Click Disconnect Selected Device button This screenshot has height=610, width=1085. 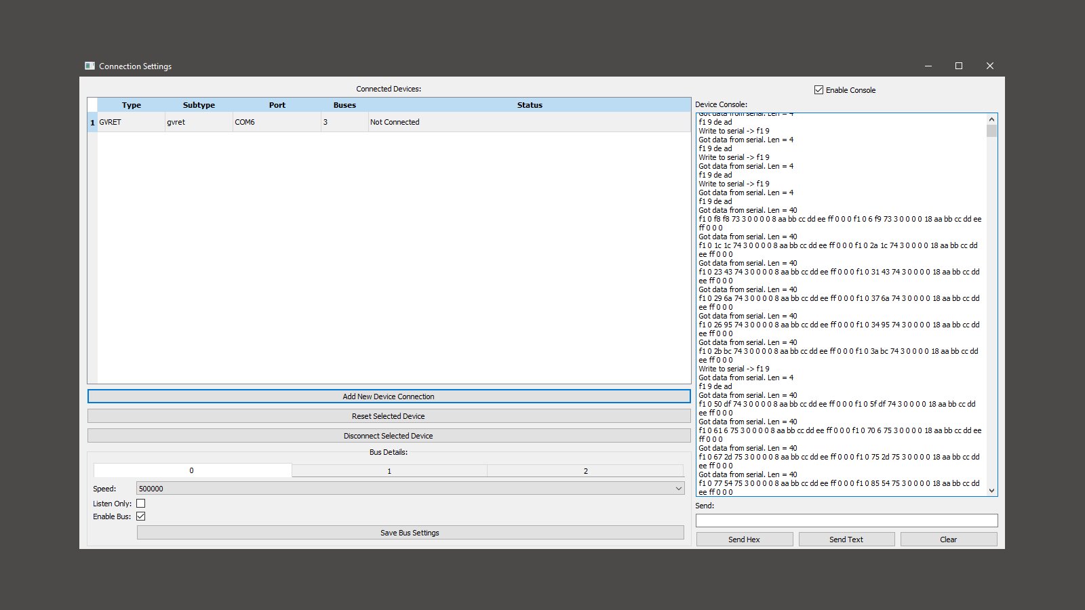coord(389,436)
